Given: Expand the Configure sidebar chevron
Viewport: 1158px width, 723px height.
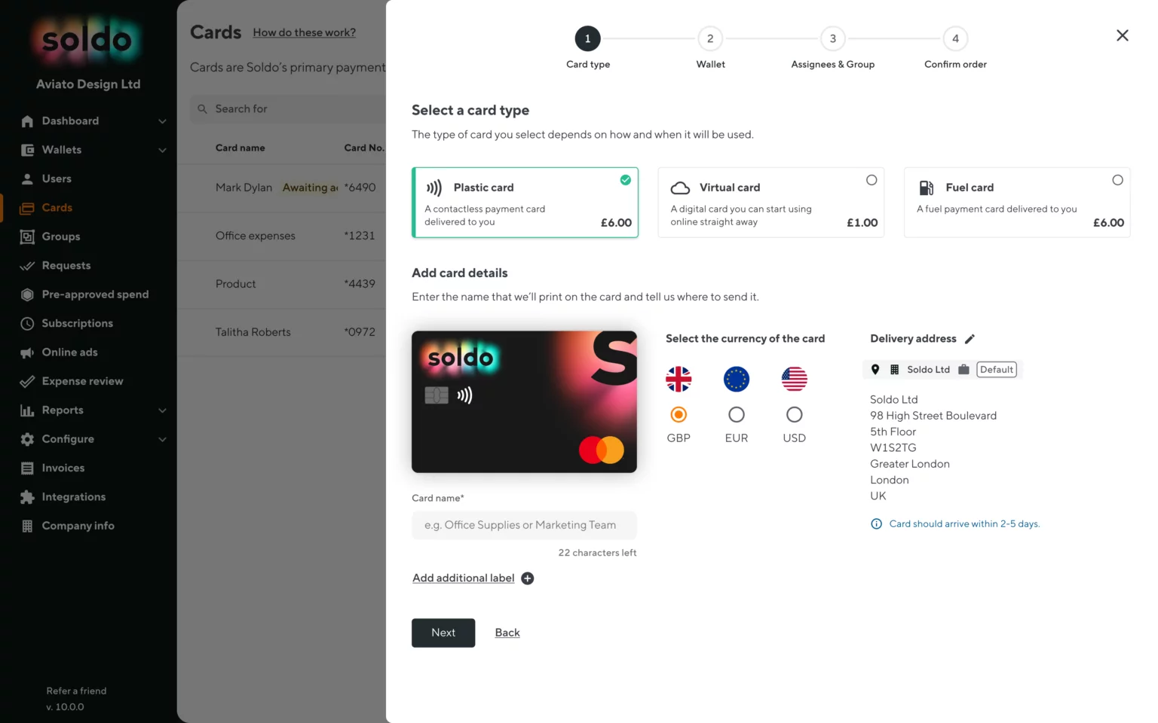Looking at the screenshot, I should [162, 439].
